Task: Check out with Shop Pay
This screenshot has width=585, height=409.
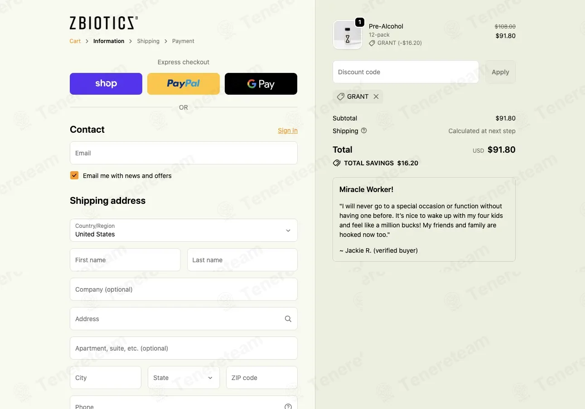Action: pyautogui.click(x=106, y=84)
